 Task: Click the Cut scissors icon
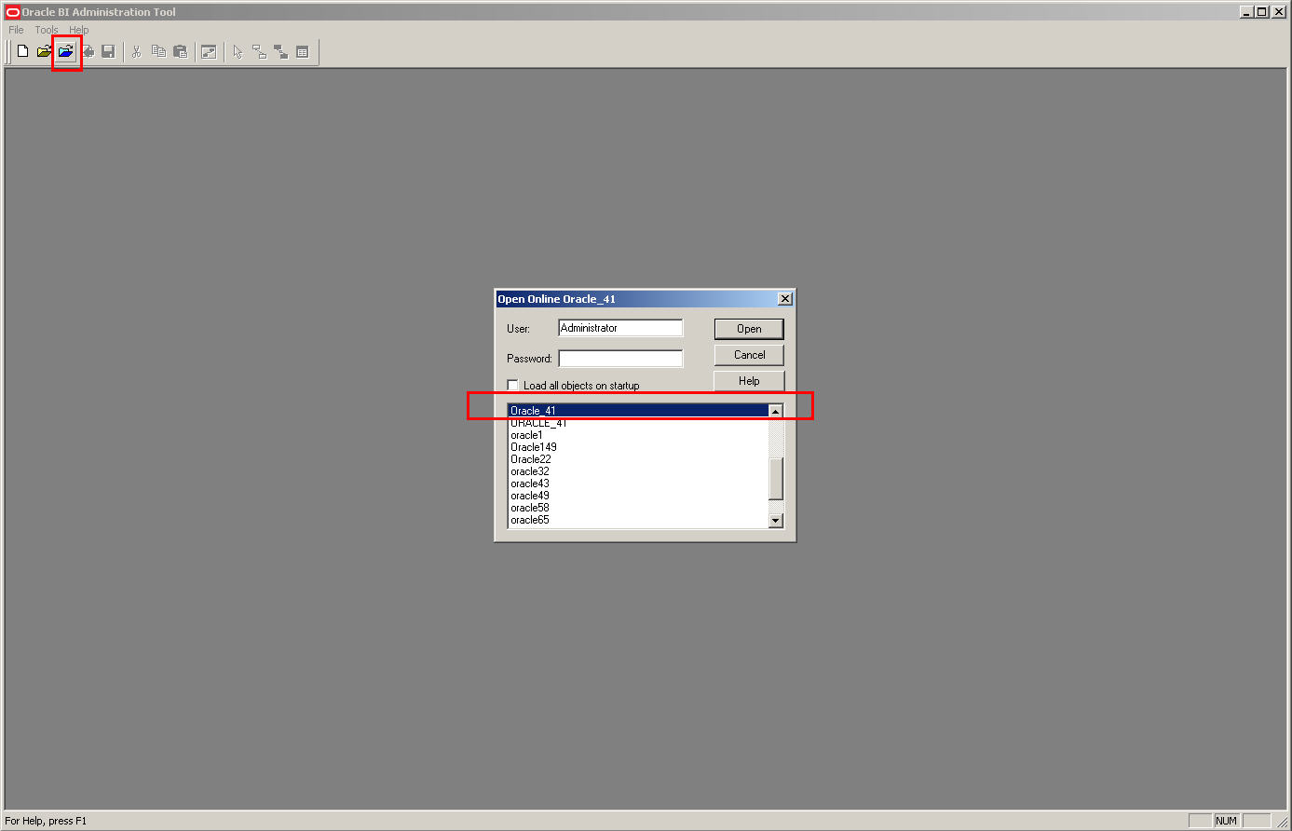[x=136, y=51]
